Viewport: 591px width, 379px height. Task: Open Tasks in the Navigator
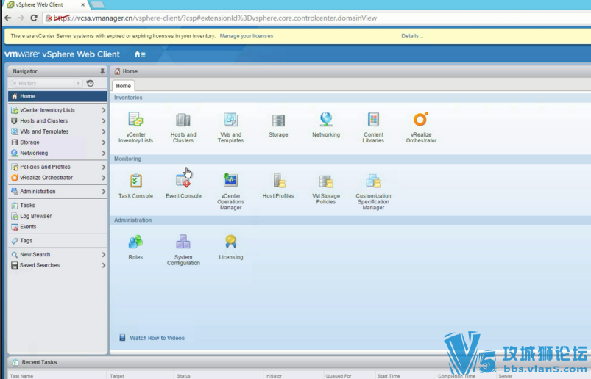pyautogui.click(x=27, y=206)
